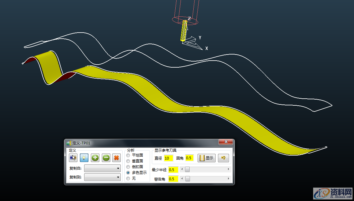354x201 pixels.
Task: Select the 平坦面 radio option
Action: coord(128,155)
